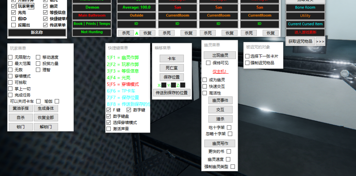Enable the 成为幽灵 checkbox
This screenshot has height=176, width=356.
[x=205, y=80]
